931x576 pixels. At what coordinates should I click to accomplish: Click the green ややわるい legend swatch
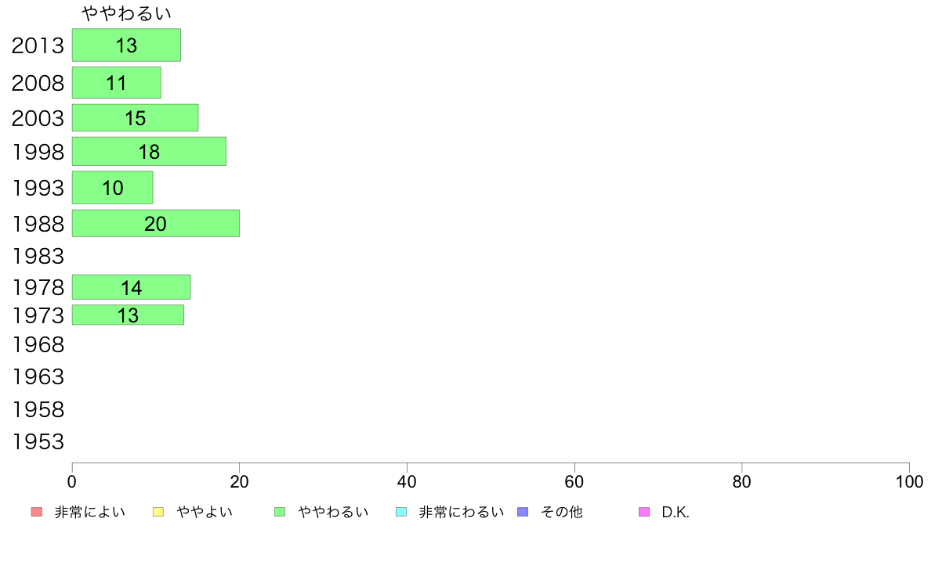[x=280, y=512]
